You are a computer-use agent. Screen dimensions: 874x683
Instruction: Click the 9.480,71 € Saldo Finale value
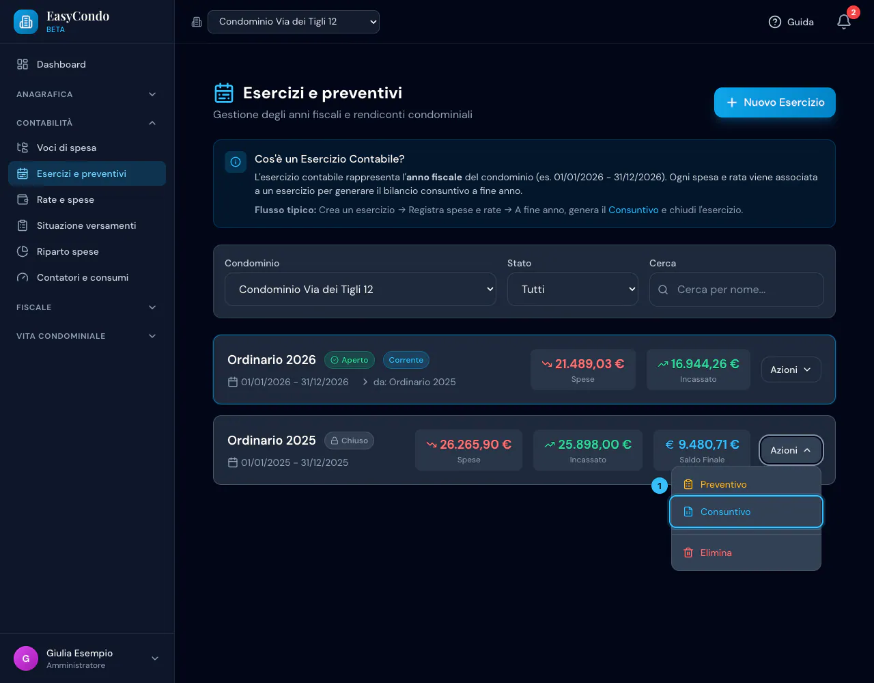pos(702,450)
